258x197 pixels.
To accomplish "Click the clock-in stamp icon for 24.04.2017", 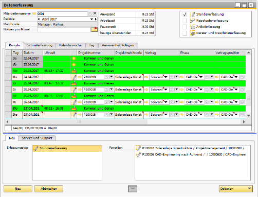I will (x=73, y=71).
